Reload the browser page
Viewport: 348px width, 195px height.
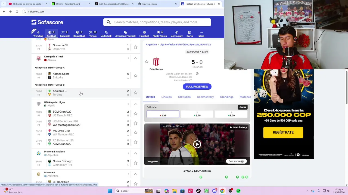17,12
